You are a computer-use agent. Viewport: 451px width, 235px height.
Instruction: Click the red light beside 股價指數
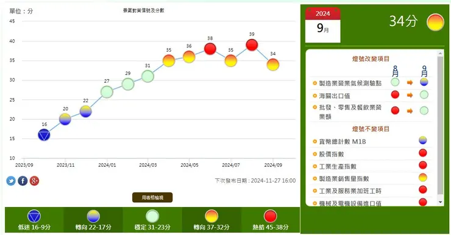pyautogui.click(x=423, y=153)
